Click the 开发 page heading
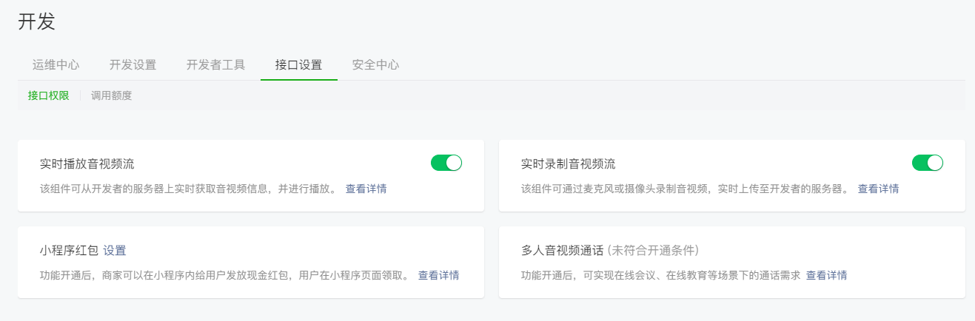The image size is (975, 321). pos(37,21)
